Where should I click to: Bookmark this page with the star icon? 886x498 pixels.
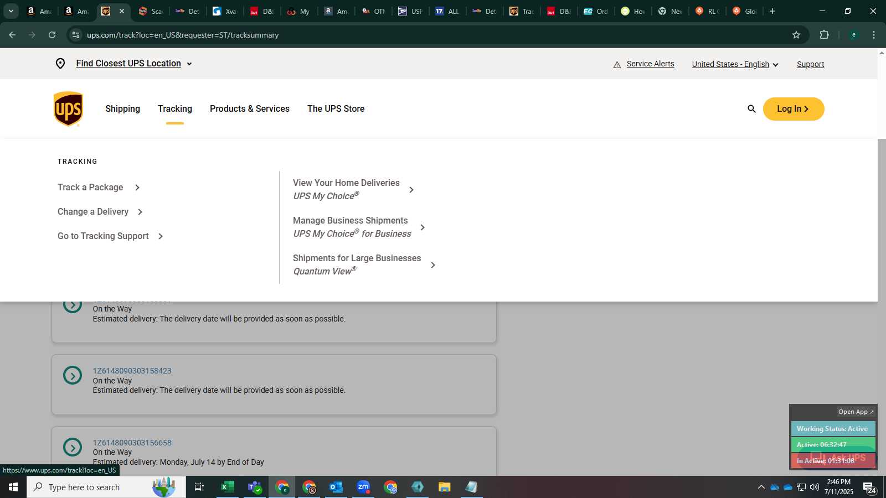point(796,35)
